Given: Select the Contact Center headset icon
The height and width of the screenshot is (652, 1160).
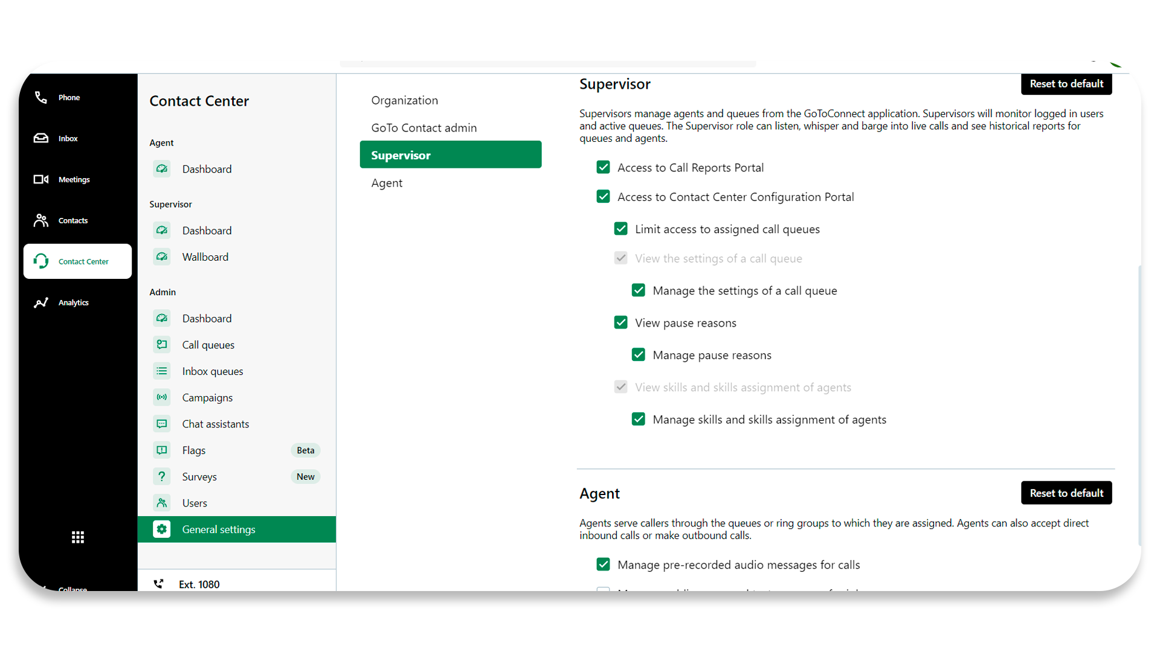Looking at the screenshot, I should pos(40,261).
